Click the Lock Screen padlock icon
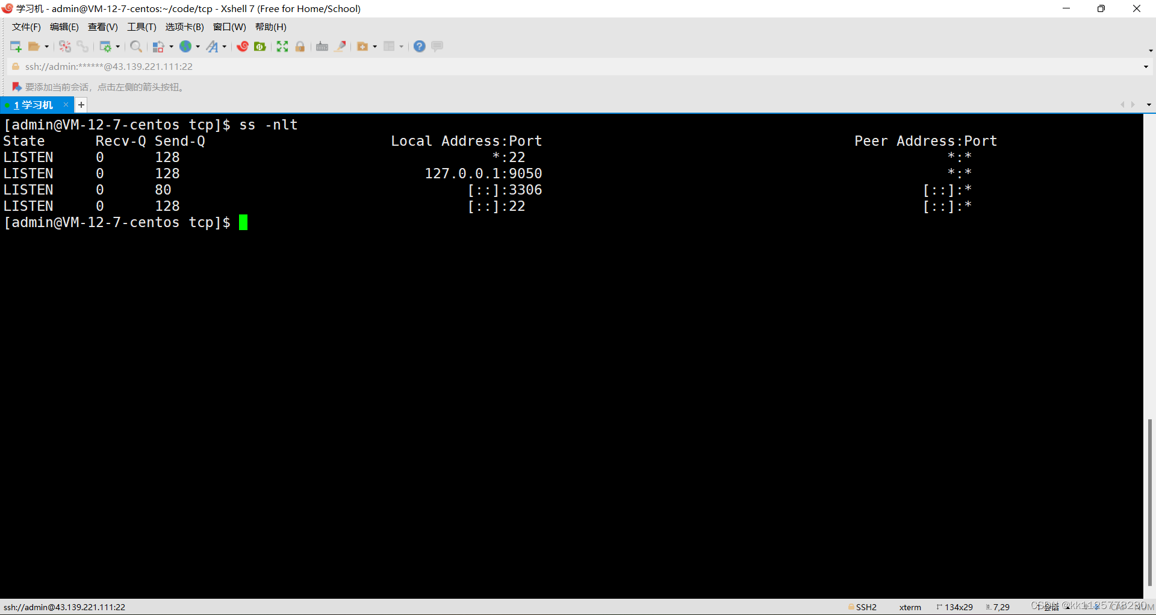Screen dimensions: 1156x615 click(x=300, y=46)
